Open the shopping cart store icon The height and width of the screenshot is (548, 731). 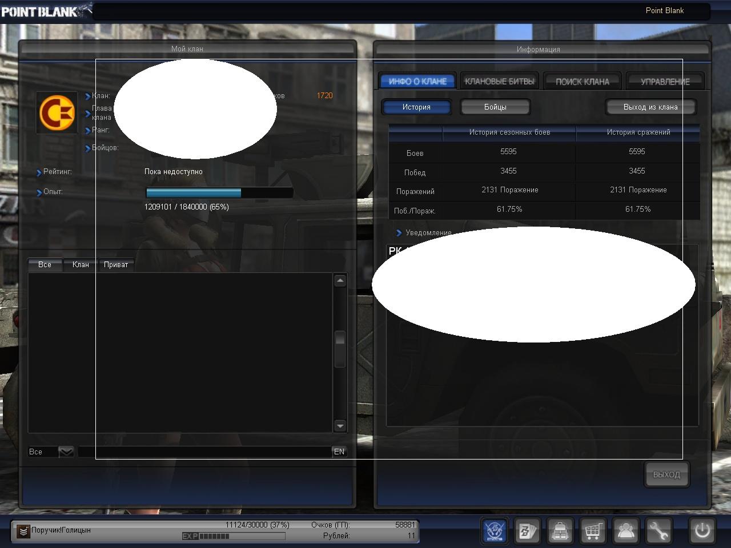(x=593, y=531)
